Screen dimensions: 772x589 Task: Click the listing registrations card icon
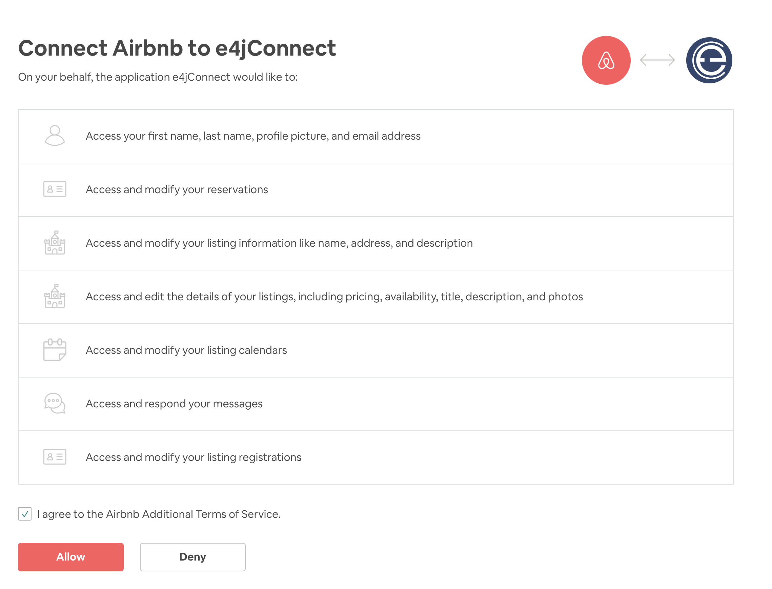55,457
